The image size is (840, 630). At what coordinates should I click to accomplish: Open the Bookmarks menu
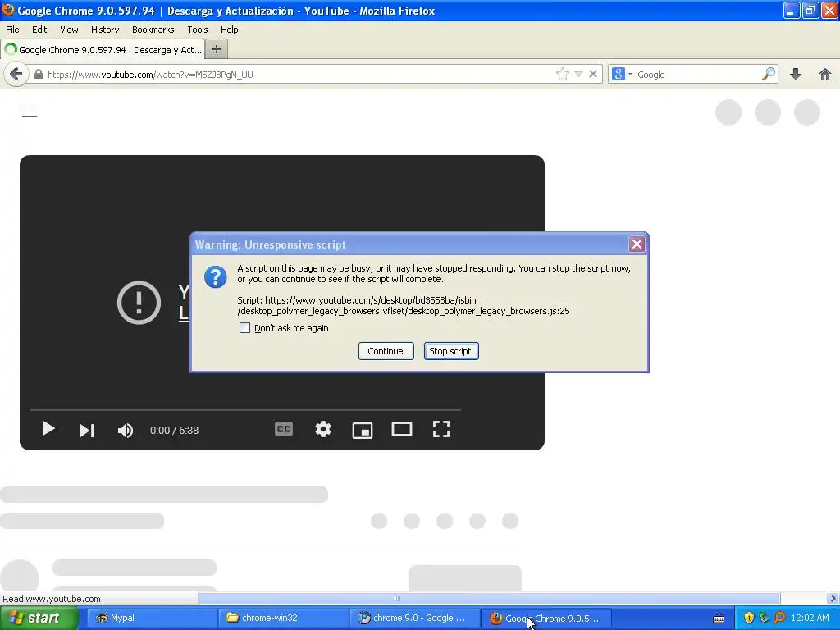pos(153,30)
